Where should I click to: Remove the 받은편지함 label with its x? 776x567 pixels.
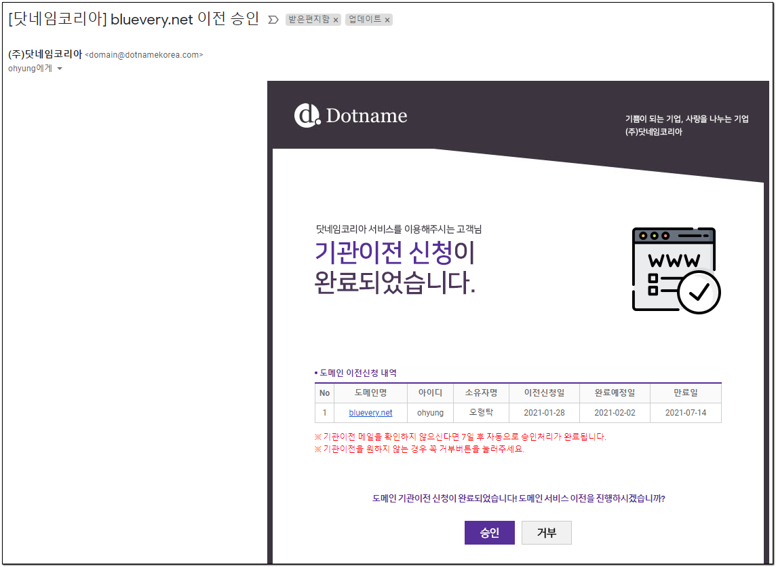pos(336,20)
